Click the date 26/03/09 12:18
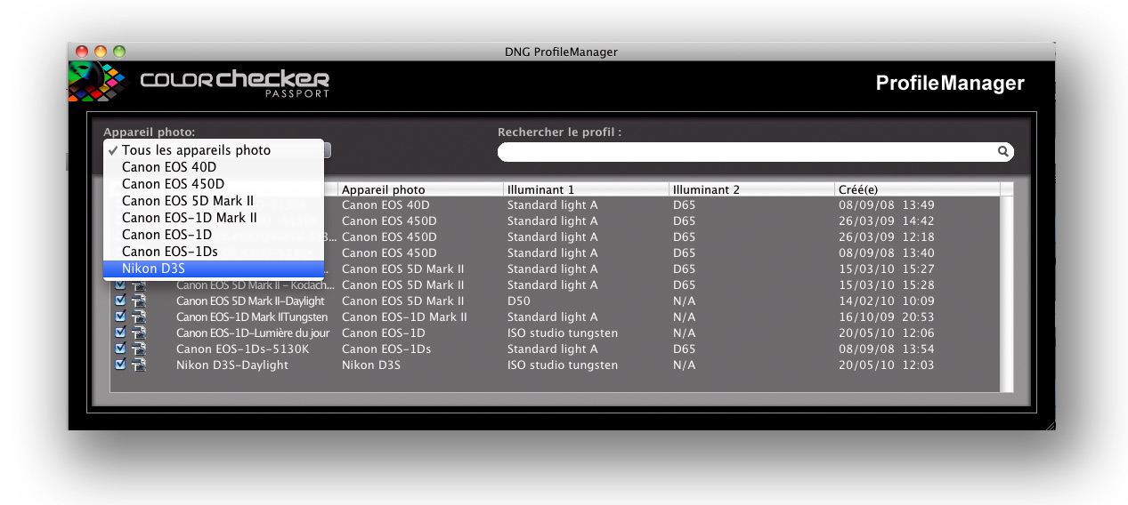Image resolution: width=1128 pixels, height=505 pixels. pos(887,236)
